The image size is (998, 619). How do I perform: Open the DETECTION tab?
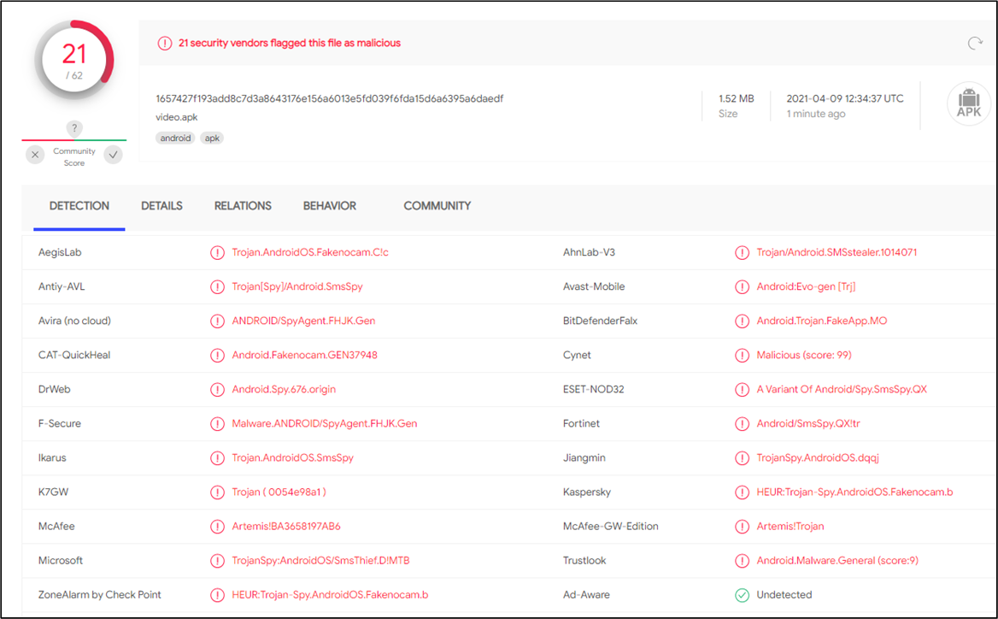79,206
